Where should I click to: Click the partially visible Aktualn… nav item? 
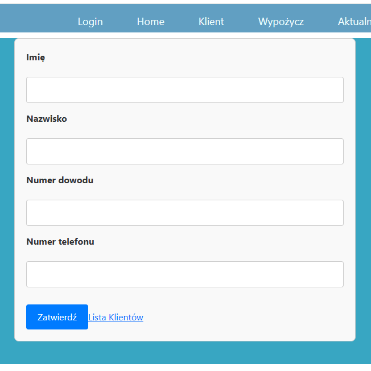tap(354, 22)
